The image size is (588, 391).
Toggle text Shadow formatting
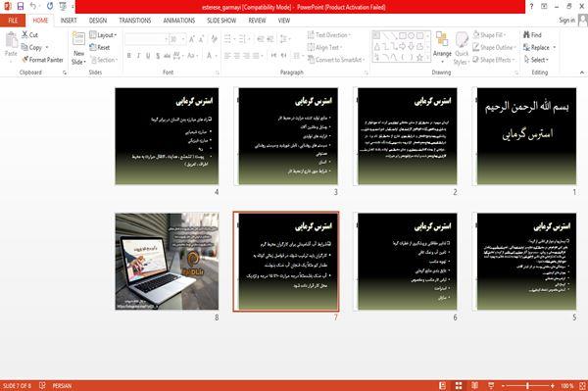[158, 56]
